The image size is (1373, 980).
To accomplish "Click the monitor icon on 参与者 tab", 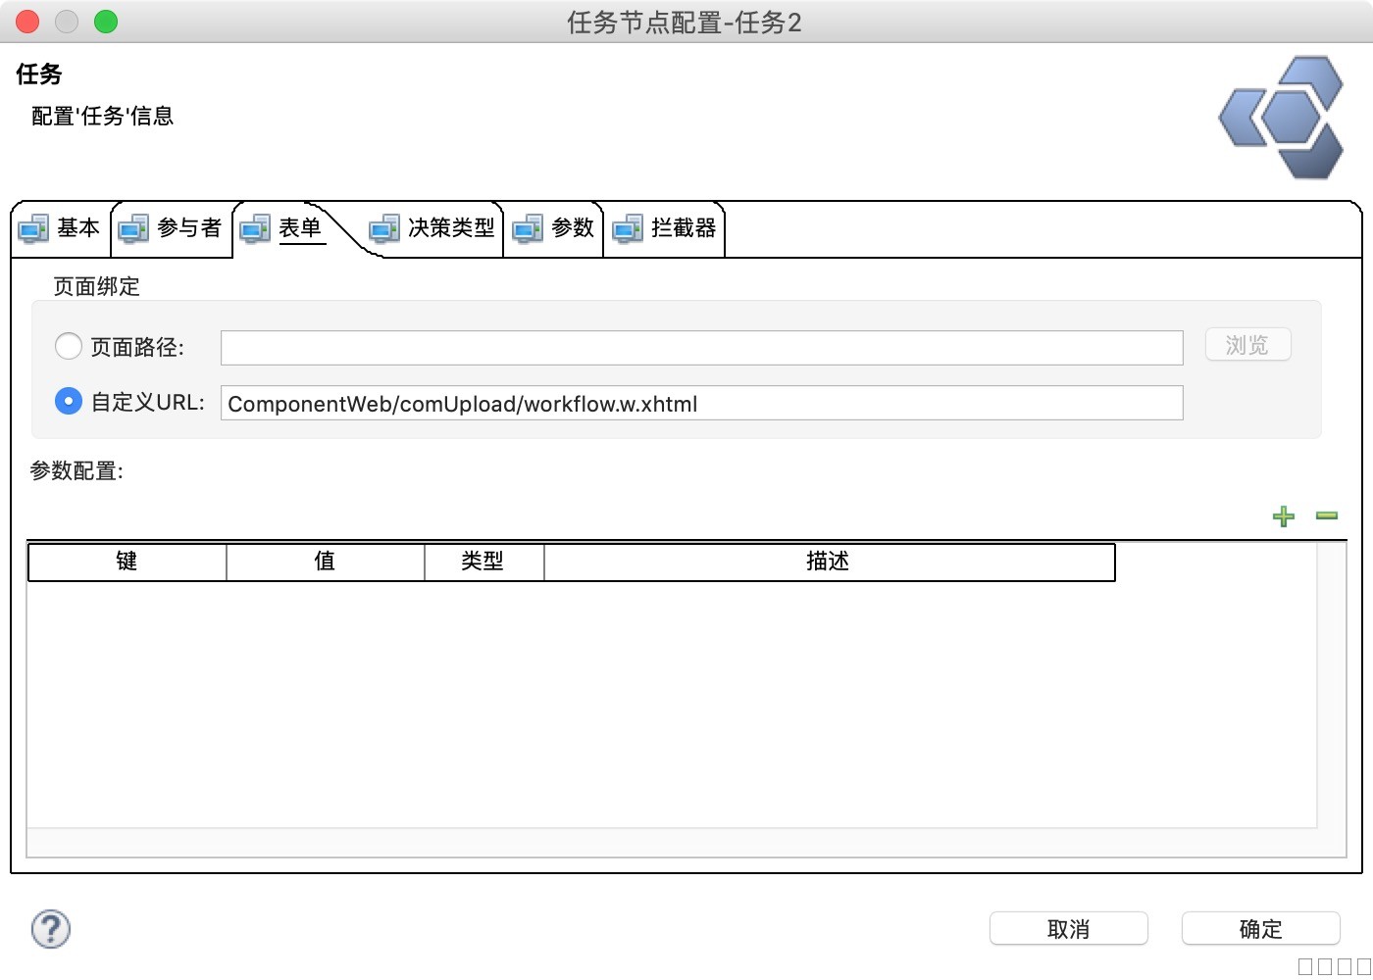I will coord(133,228).
